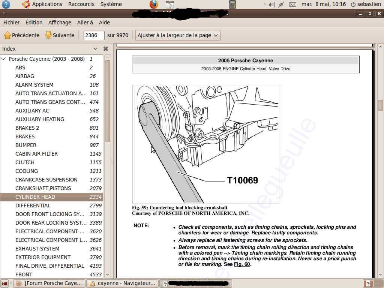The image size is (384, 288).
Task: Click index scrollbar down arrow
Action: [107, 275]
